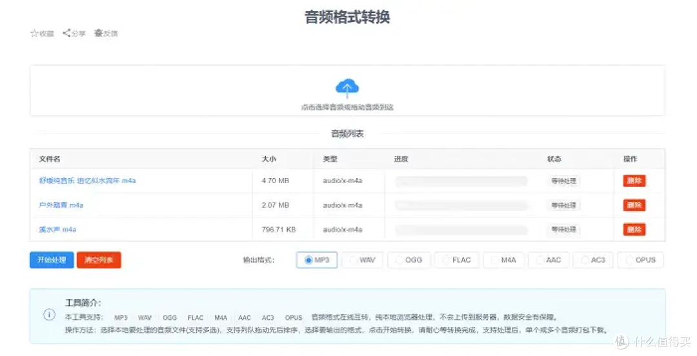The image size is (697, 356).
Task: Click audio/x-m4a type in 4.70 MB row
Action: coord(342,181)
